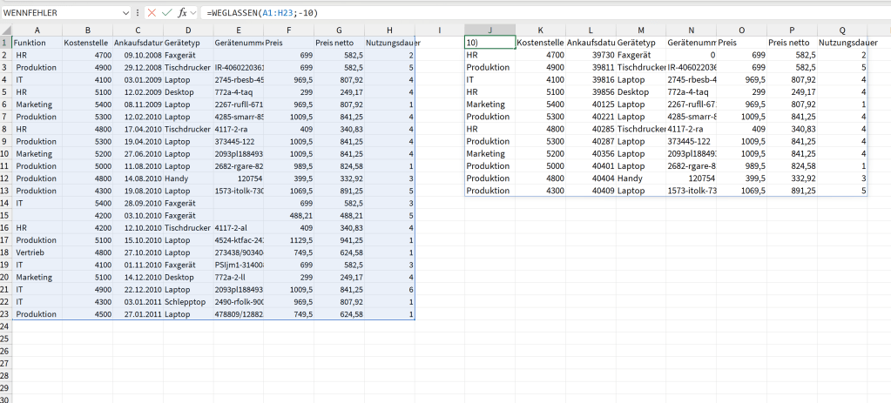
Task: Select row header 23
Action: click(5, 314)
